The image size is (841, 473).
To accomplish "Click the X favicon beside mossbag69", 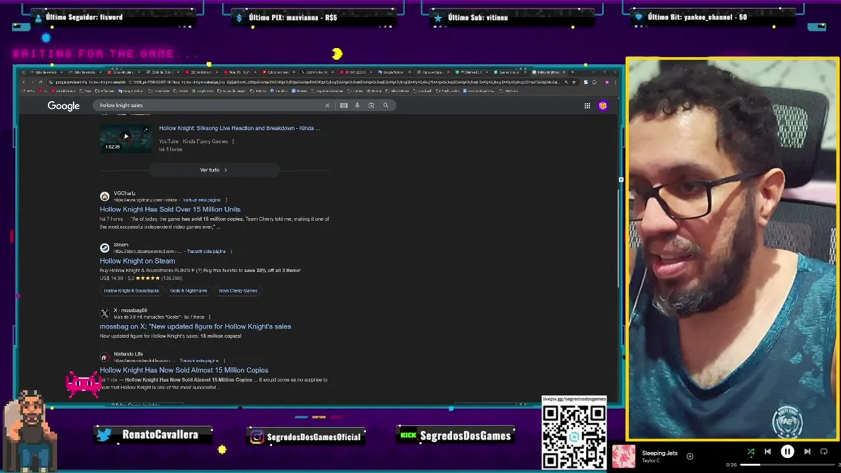I will (104, 313).
